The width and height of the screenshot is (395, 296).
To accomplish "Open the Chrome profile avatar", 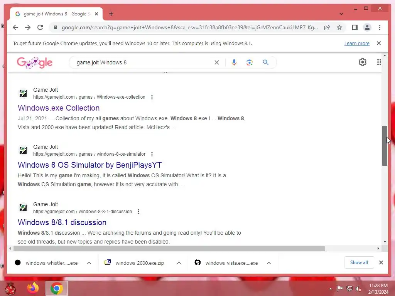I will click(x=367, y=27).
